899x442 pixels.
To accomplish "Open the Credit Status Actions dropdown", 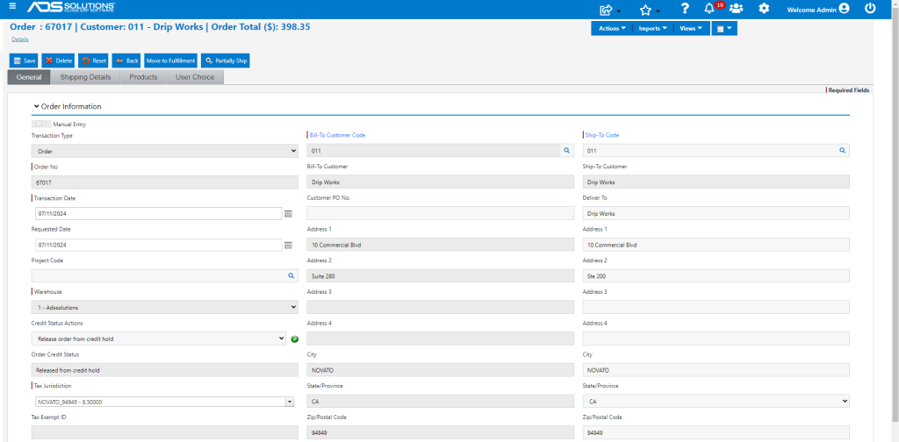I will 158,339.
